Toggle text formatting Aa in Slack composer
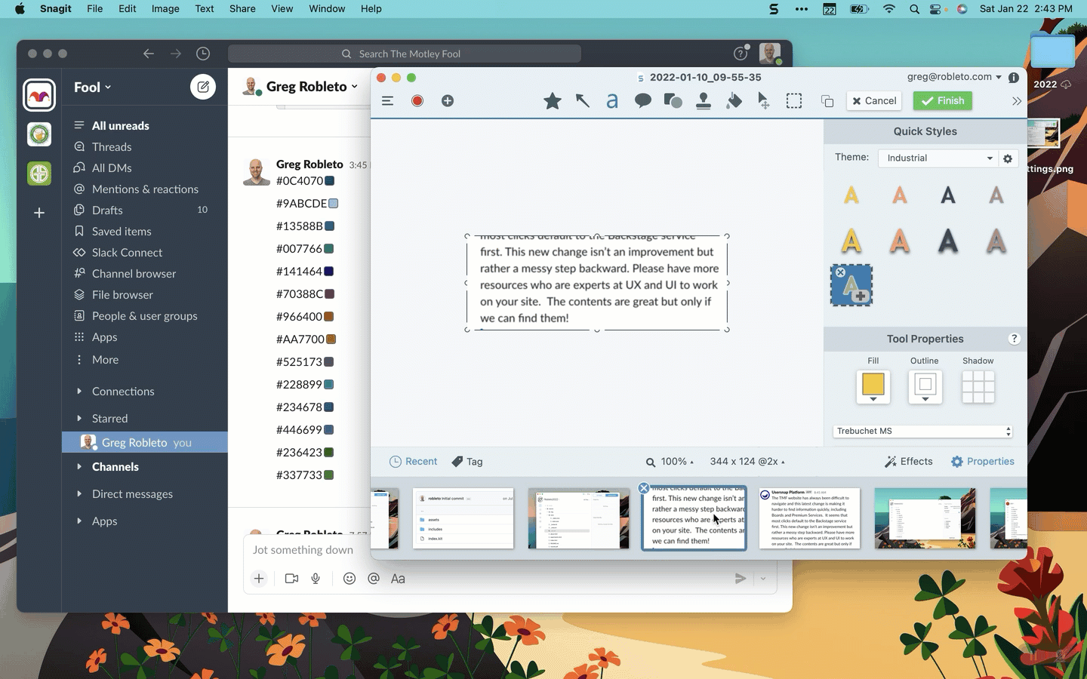The width and height of the screenshot is (1087, 679). pos(398,579)
